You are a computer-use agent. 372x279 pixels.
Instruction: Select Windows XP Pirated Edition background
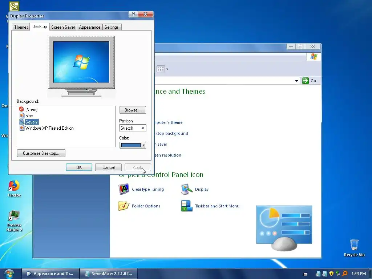(x=46, y=128)
